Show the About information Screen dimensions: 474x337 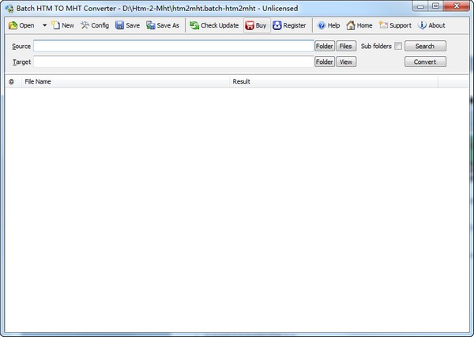tap(431, 25)
